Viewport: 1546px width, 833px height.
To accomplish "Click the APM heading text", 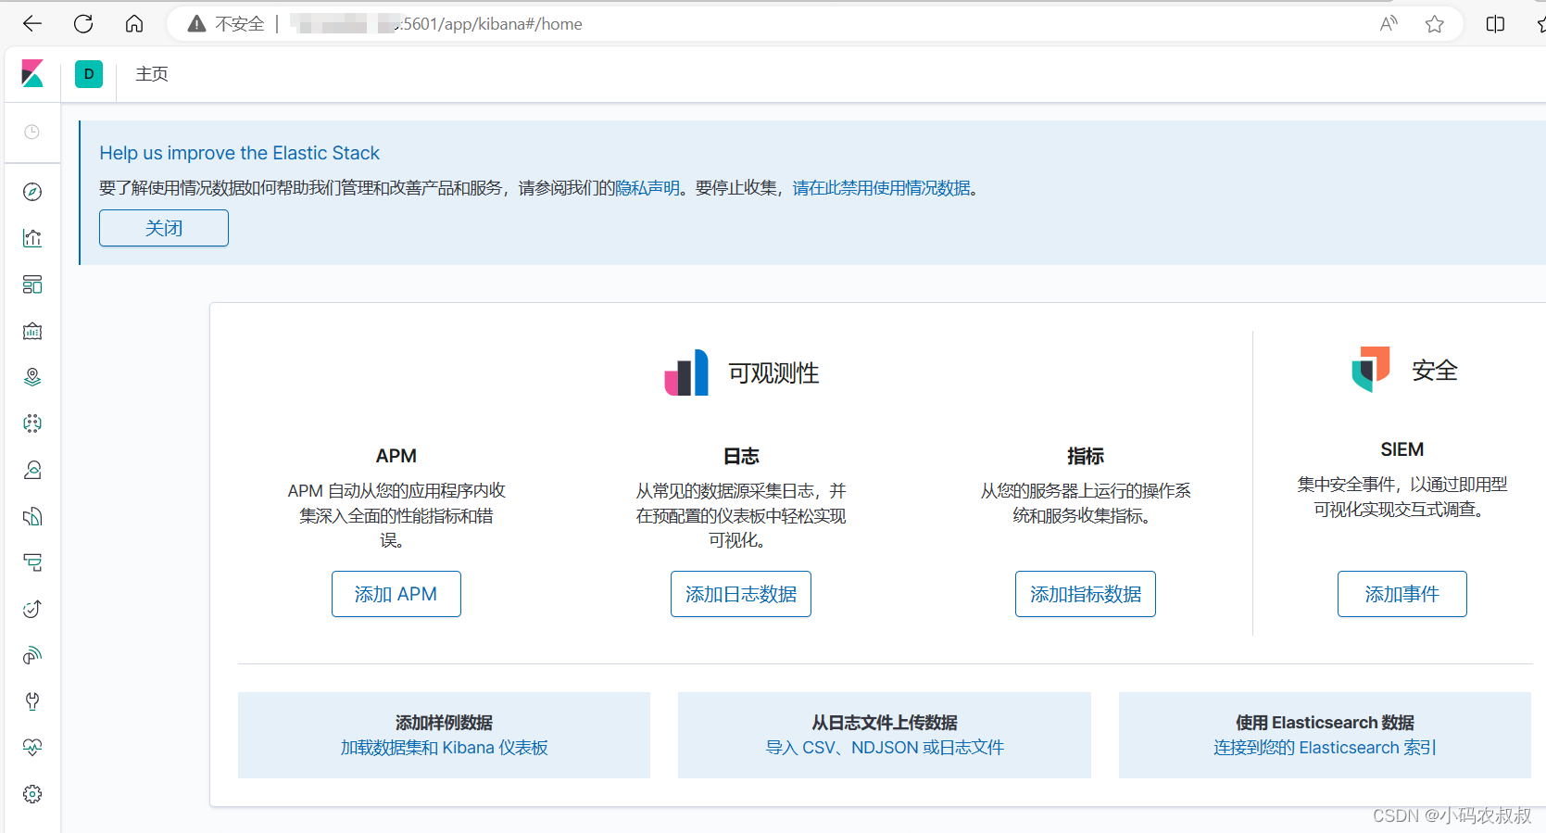I will [396, 456].
